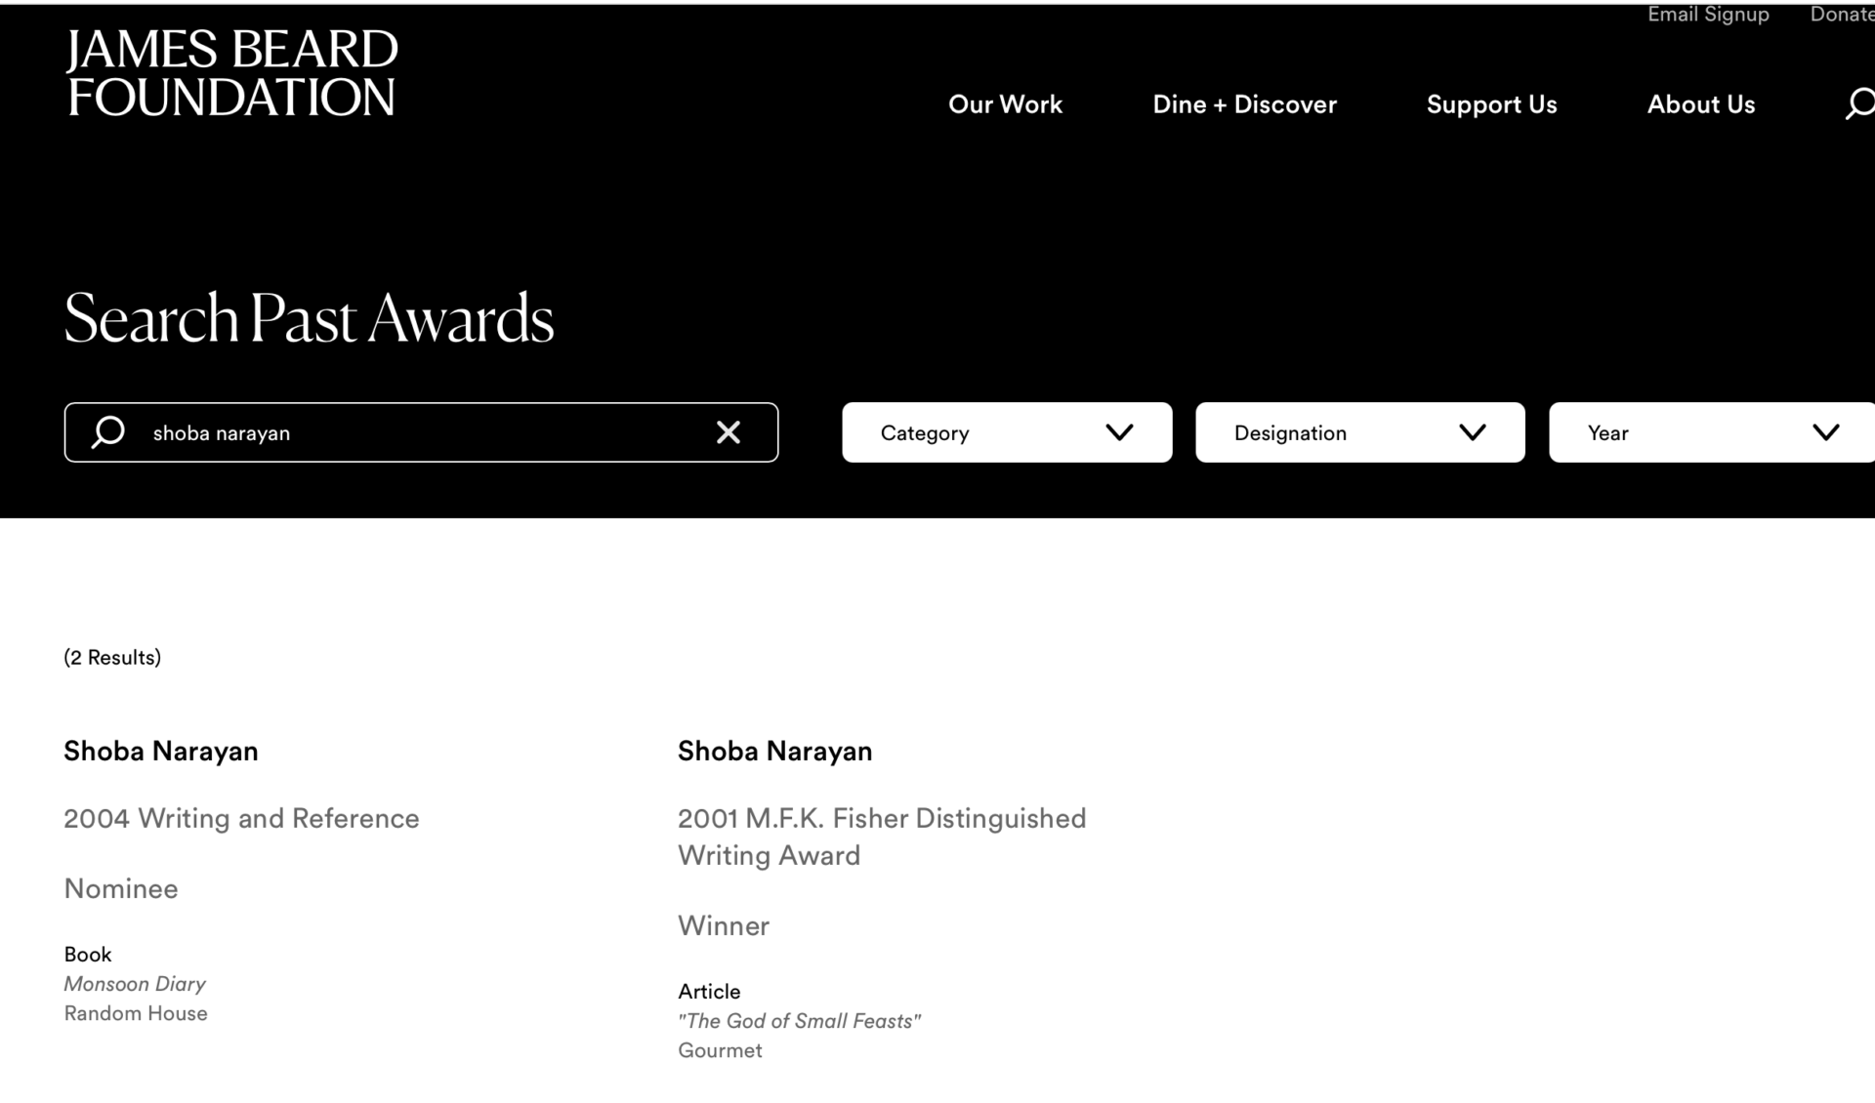The image size is (1875, 1103).
Task: Click magnifier icon inside awards search box
Action: [x=108, y=432]
